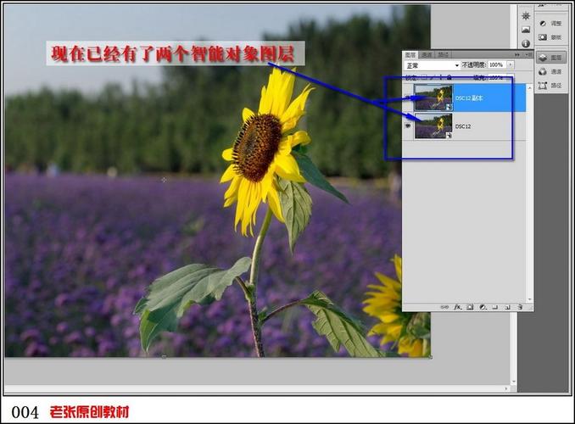575x424 pixels.
Task: Click the 不透明度 100% value field
Action: click(x=497, y=65)
